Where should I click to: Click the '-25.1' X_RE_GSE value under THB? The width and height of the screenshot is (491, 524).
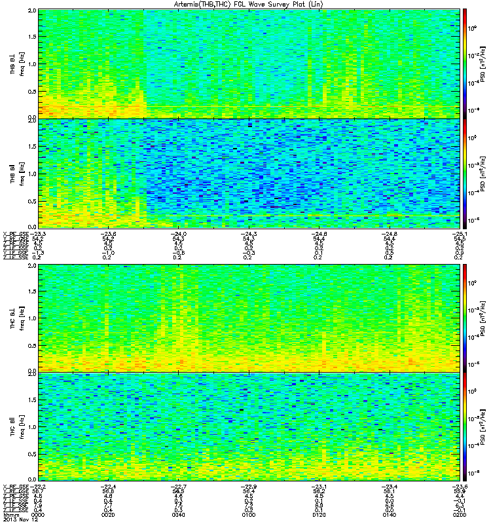[x=460, y=234]
